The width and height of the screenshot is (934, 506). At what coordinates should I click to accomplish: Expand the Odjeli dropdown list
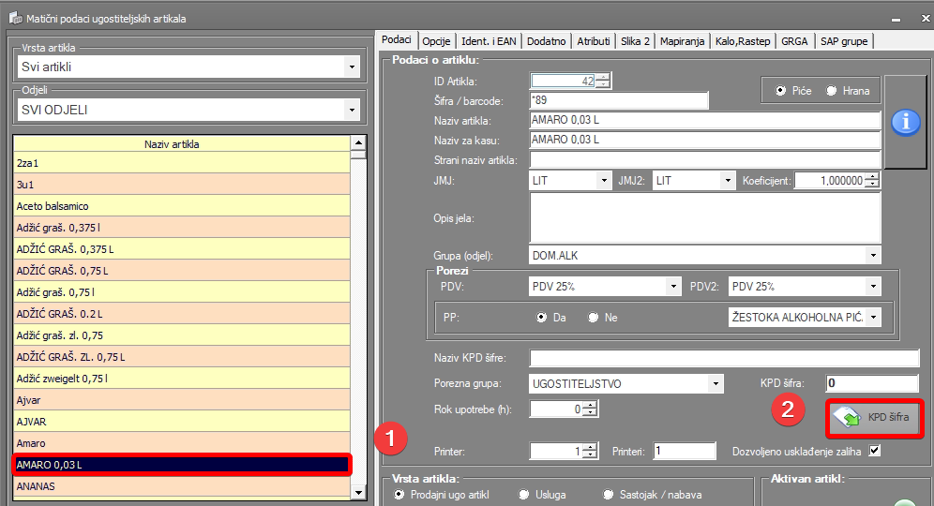point(352,111)
